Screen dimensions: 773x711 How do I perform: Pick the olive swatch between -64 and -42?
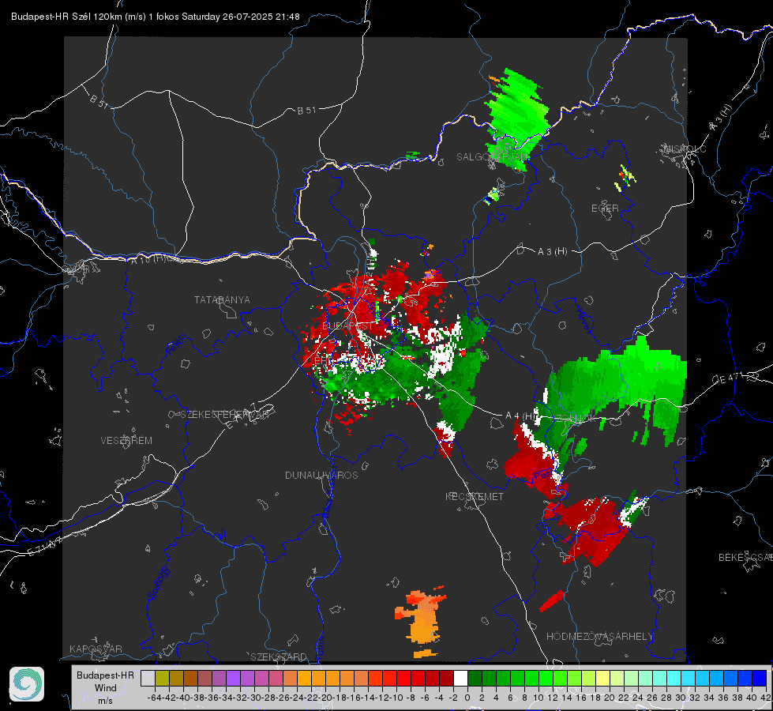point(162,678)
